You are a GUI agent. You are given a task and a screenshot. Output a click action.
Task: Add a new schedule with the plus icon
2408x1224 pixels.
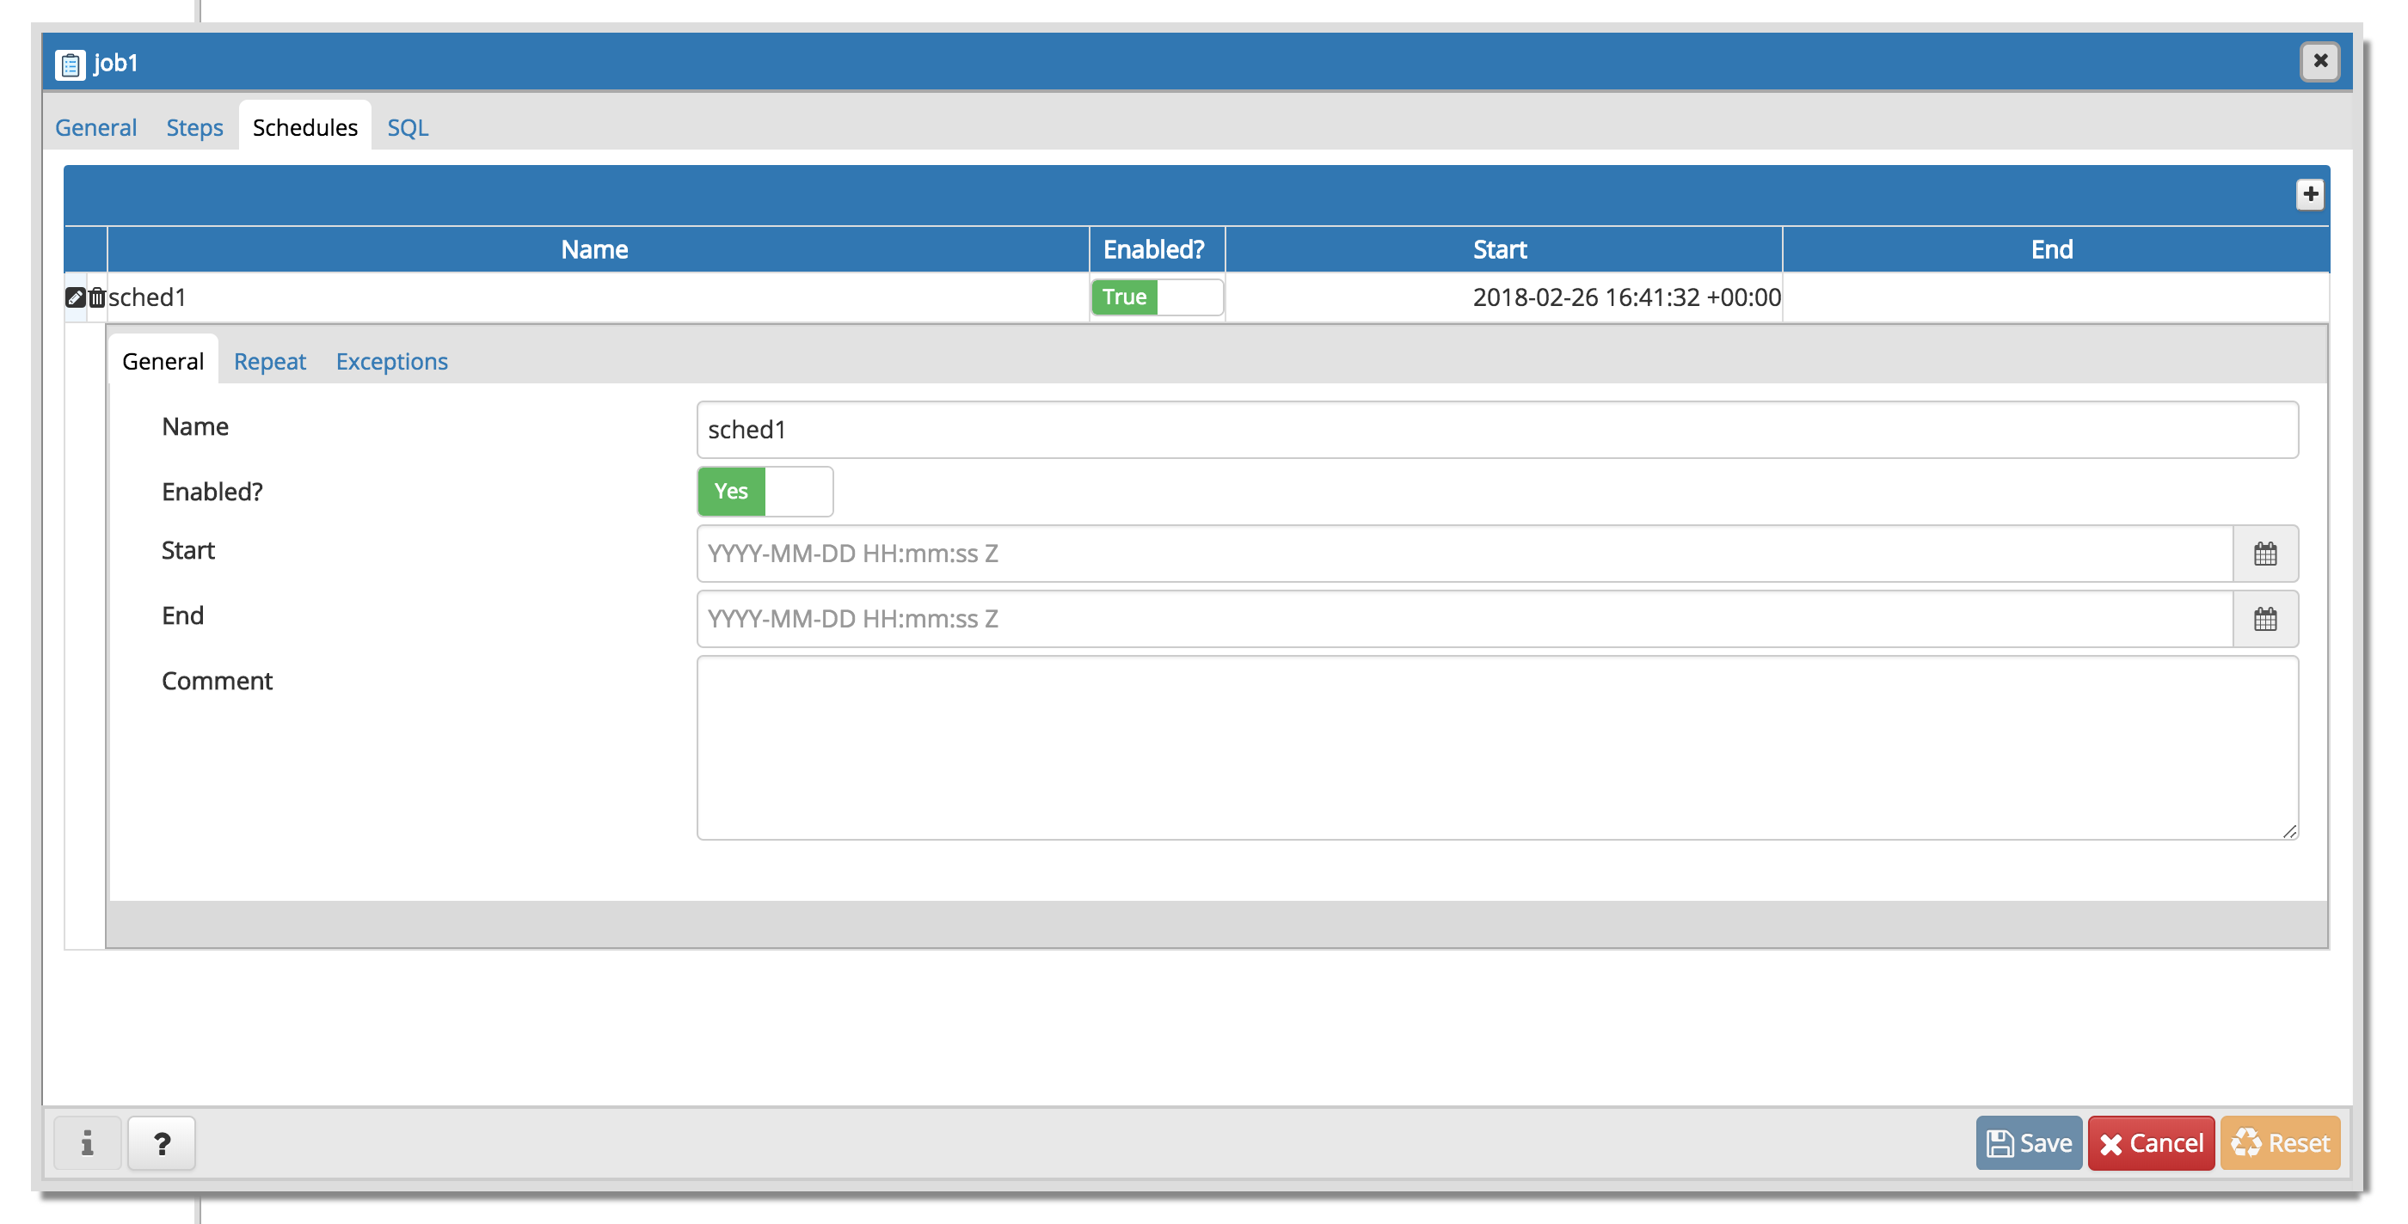click(x=2310, y=194)
